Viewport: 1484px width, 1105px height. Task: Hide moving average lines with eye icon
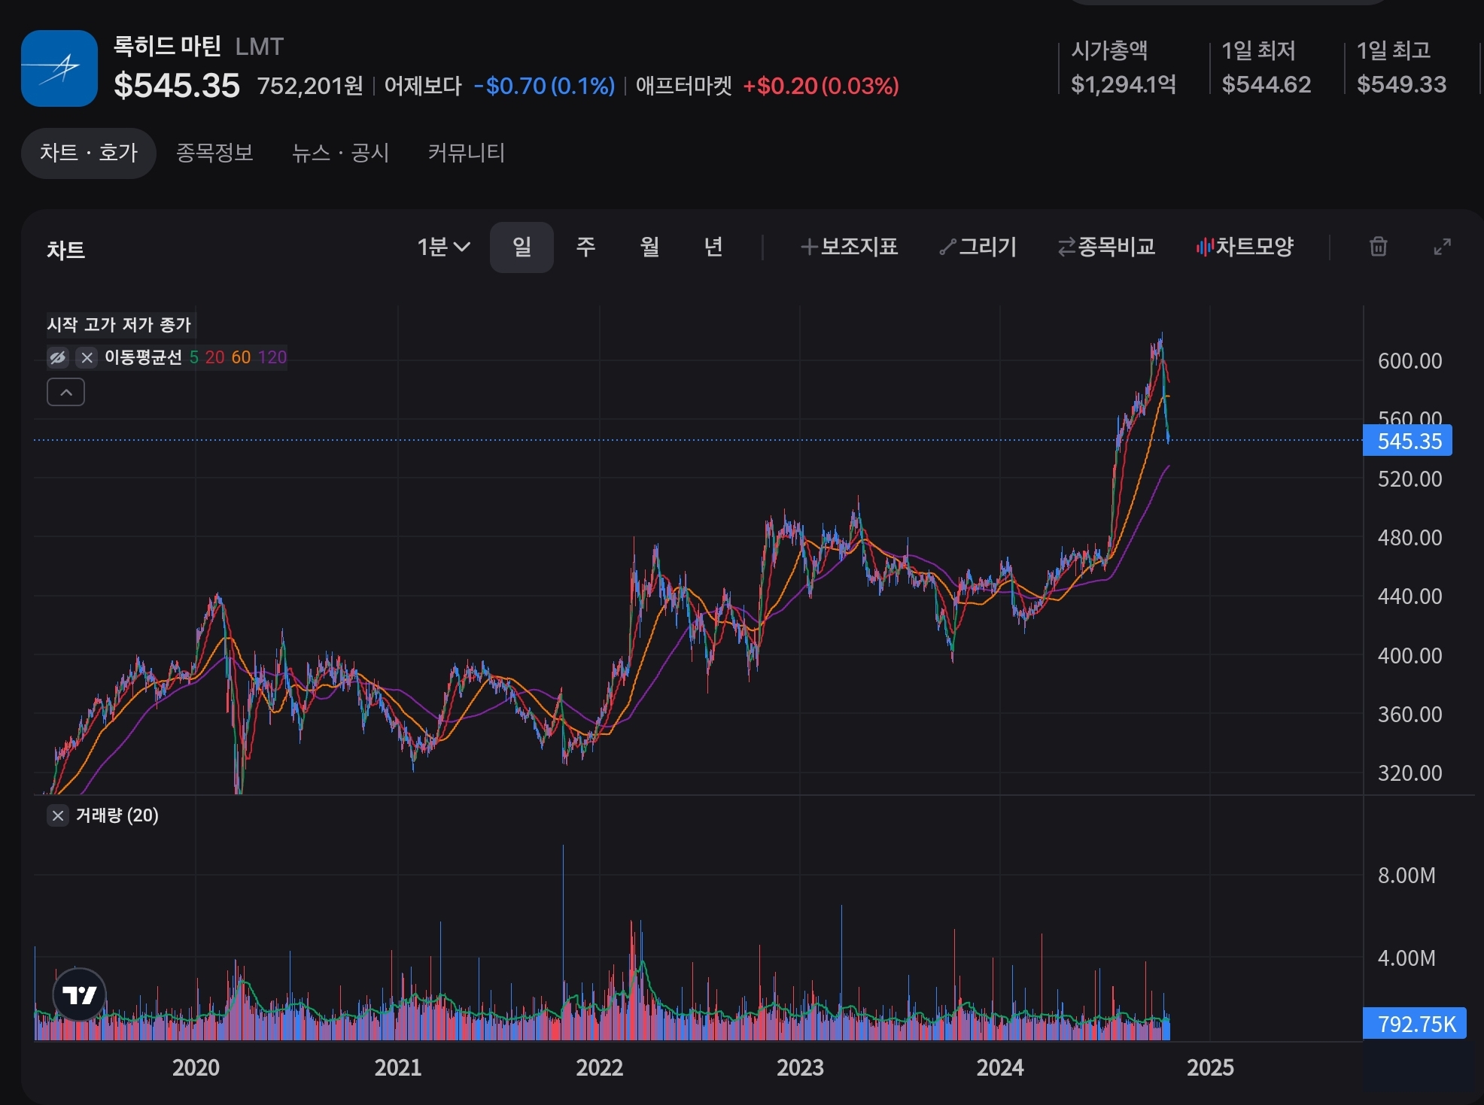[58, 357]
